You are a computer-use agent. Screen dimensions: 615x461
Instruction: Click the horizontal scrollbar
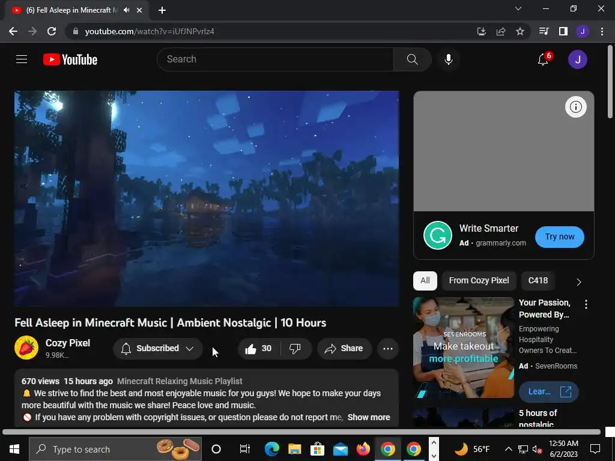click(301, 432)
